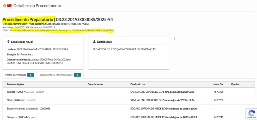This screenshot has height=120, width=257.
Task: Click the Finalizado por column header
Action: tap(138, 84)
